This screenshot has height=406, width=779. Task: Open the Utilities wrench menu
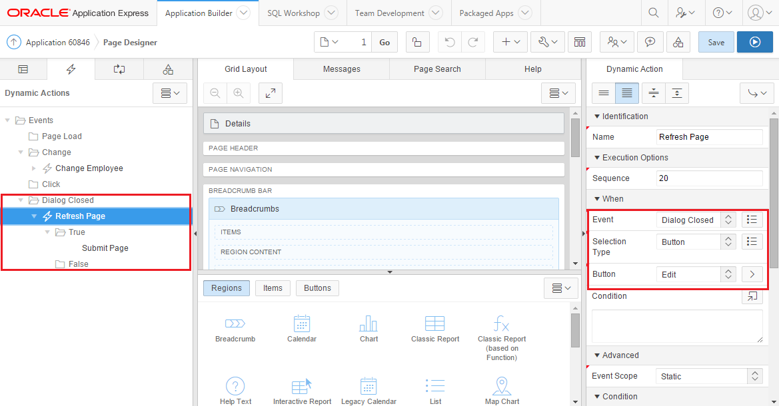coord(548,41)
